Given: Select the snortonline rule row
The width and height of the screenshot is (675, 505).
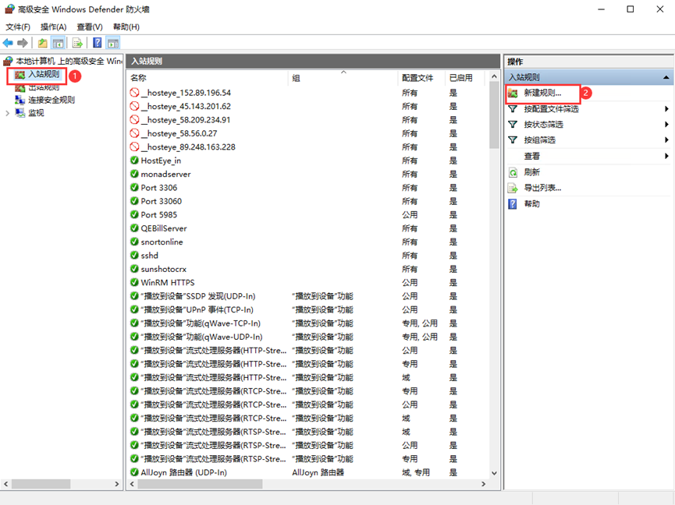Looking at the screenshot, I should point(307,242).
